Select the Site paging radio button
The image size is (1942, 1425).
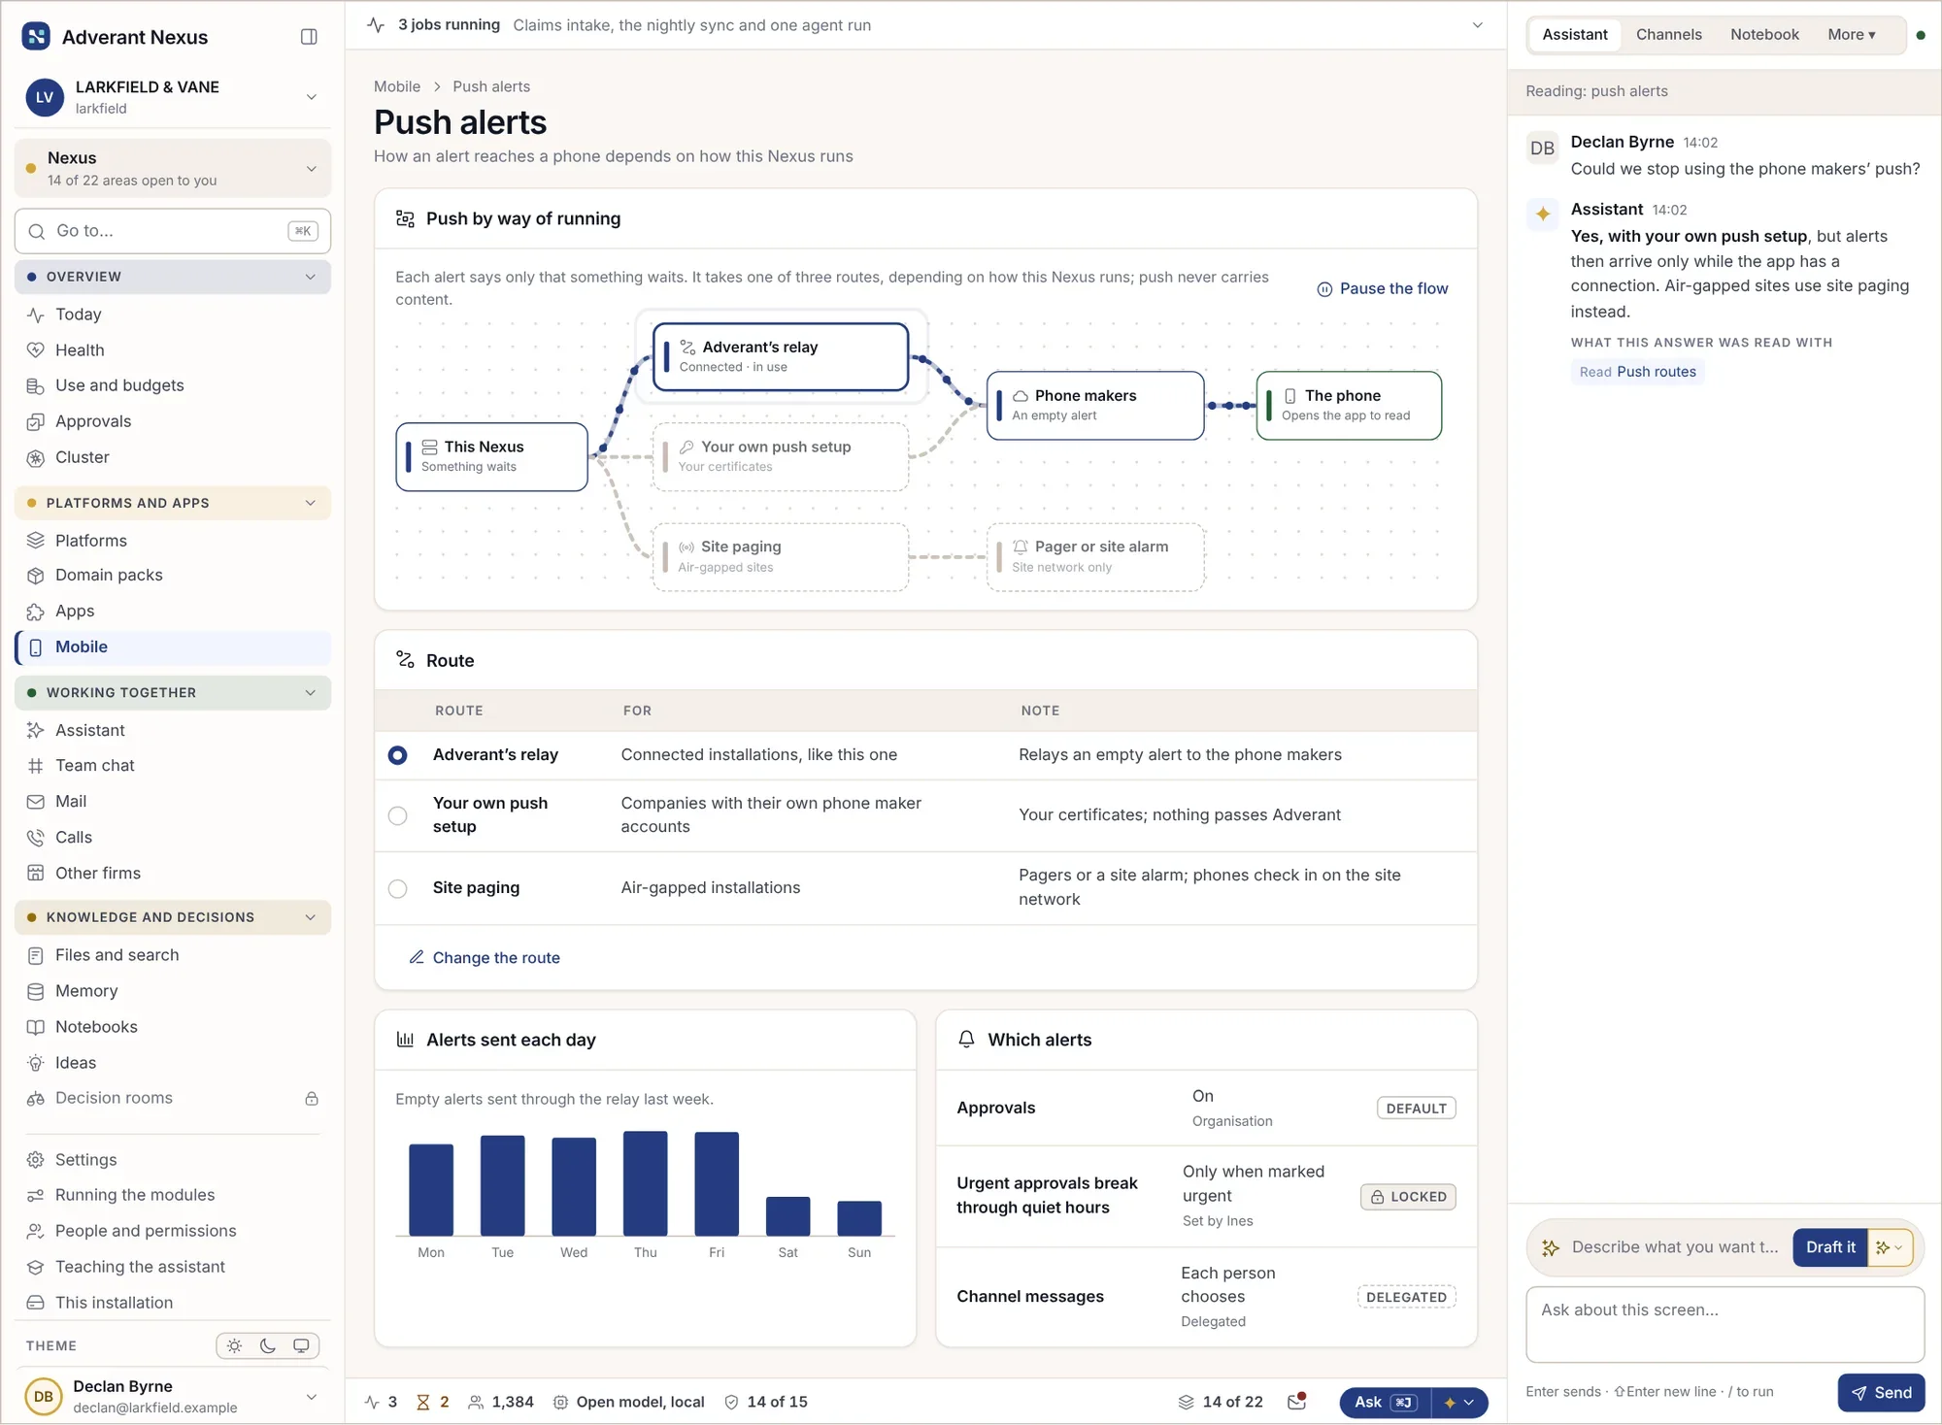coord(397,888)
